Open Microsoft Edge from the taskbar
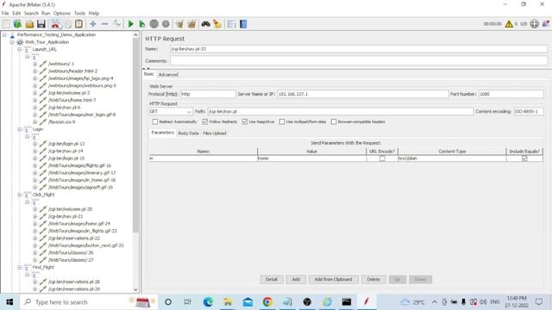The width and height of the screenshot is (552, 310). (208, 302)
